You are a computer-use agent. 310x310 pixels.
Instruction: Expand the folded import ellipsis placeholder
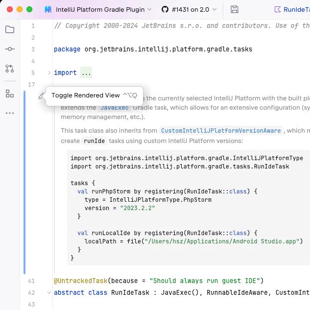coord(86,73)
